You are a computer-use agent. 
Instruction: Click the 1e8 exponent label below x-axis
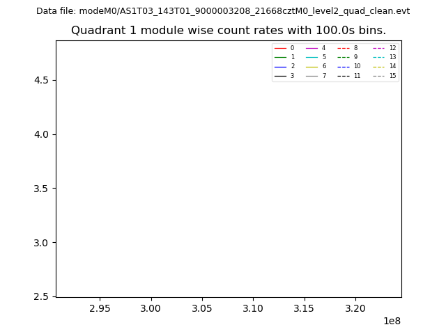392,321
